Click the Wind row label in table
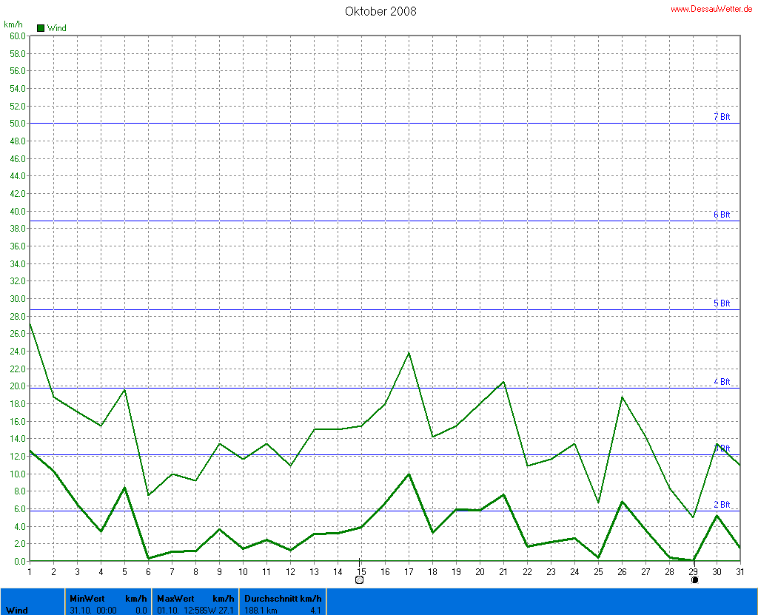 tap(17, 610)
